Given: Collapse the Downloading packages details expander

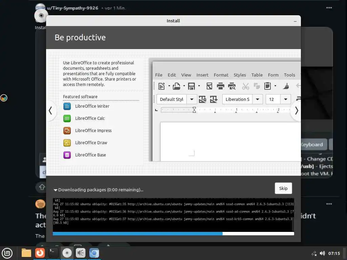Looking at the screenshot, I should coord(55,190).
